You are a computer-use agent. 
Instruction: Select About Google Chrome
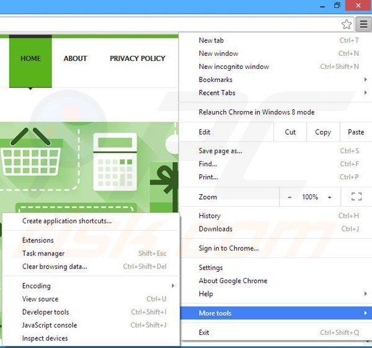click(x=276, y=280)
